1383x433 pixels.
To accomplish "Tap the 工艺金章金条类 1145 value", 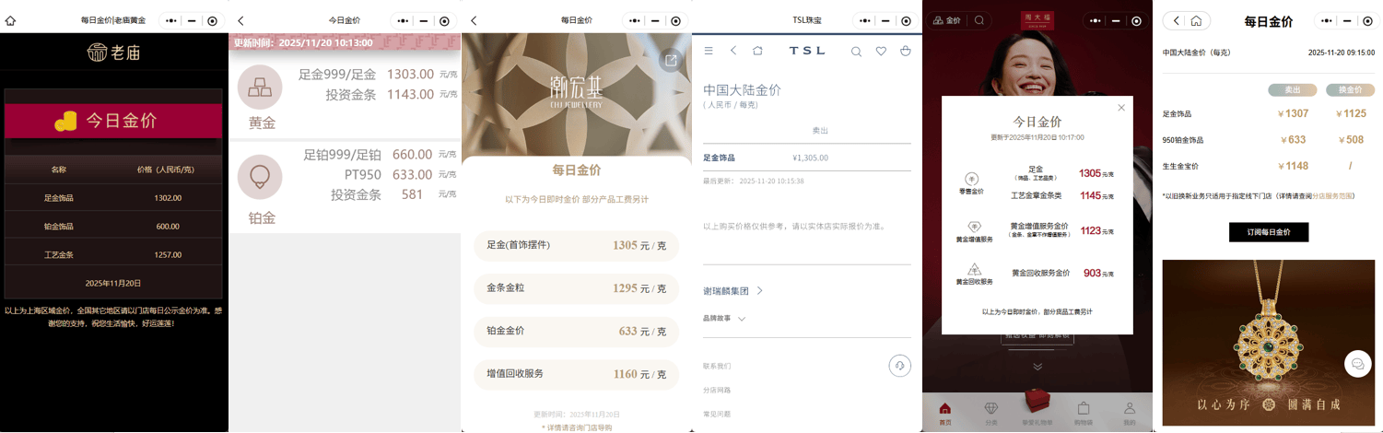I will pos(1090,195).
